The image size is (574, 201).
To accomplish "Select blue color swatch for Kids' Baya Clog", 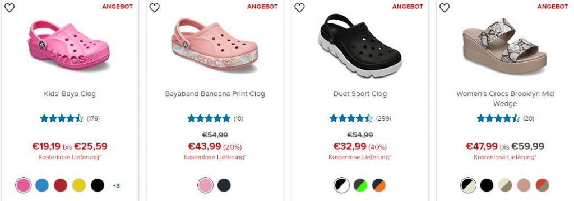I will 42,185.
